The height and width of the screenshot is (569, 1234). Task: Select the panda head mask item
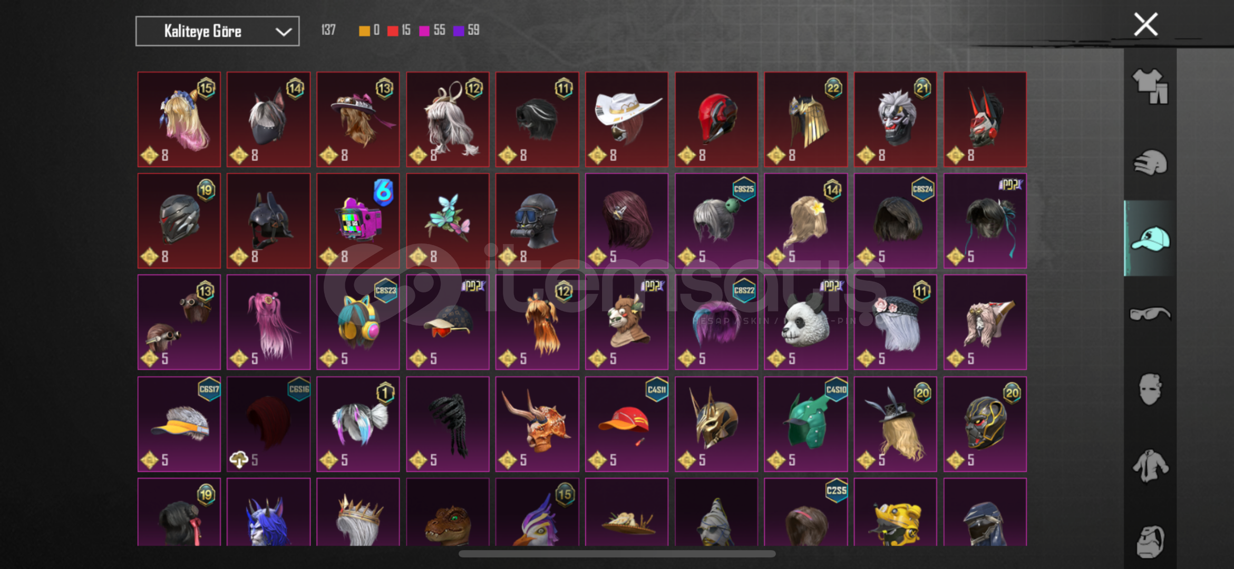[x=806, y=322]
